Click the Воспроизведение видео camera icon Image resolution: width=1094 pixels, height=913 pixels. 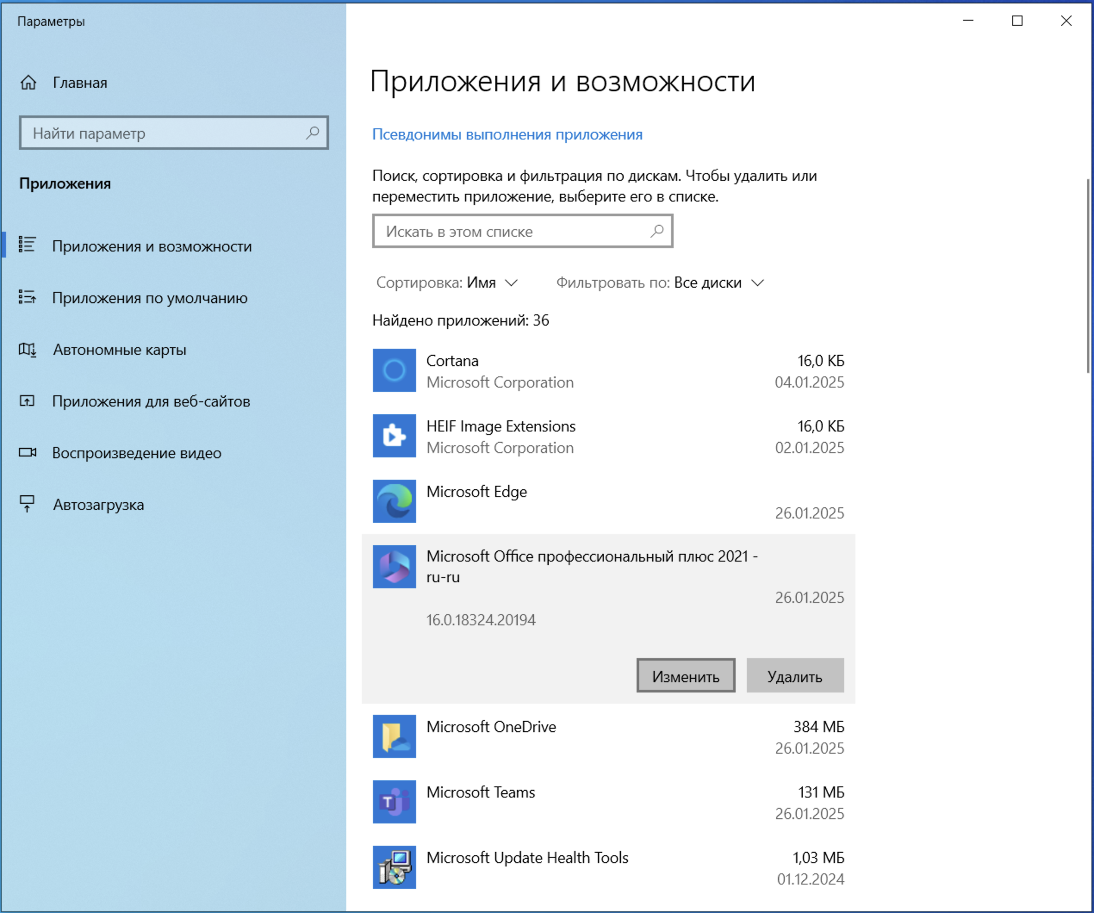[27, 452]
